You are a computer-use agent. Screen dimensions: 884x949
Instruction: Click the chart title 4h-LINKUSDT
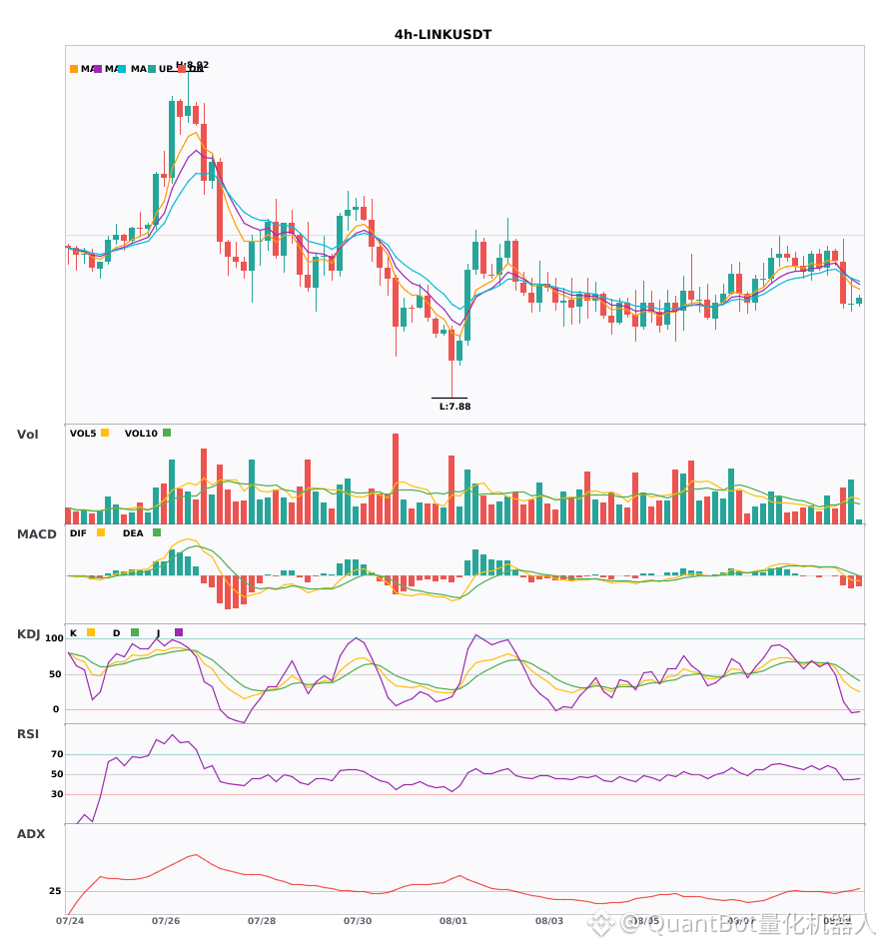442,35
